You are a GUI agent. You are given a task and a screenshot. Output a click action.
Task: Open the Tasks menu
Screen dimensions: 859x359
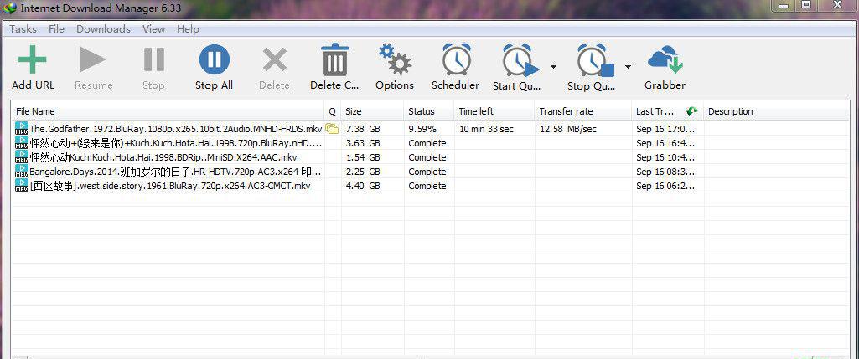click(23, 29)
